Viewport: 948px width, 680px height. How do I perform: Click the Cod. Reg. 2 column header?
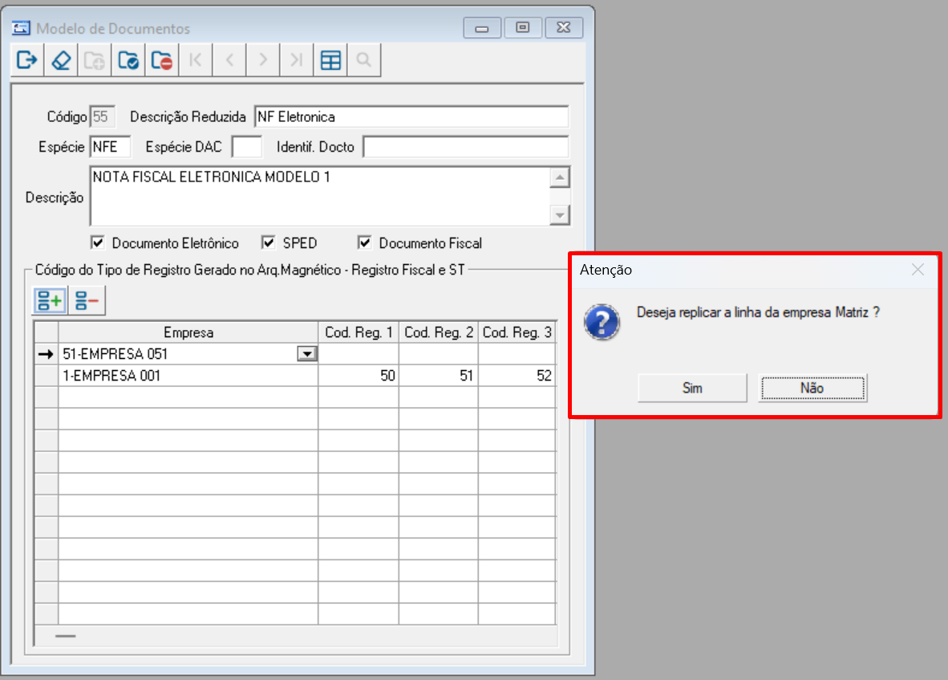click(x=439, y=332)
